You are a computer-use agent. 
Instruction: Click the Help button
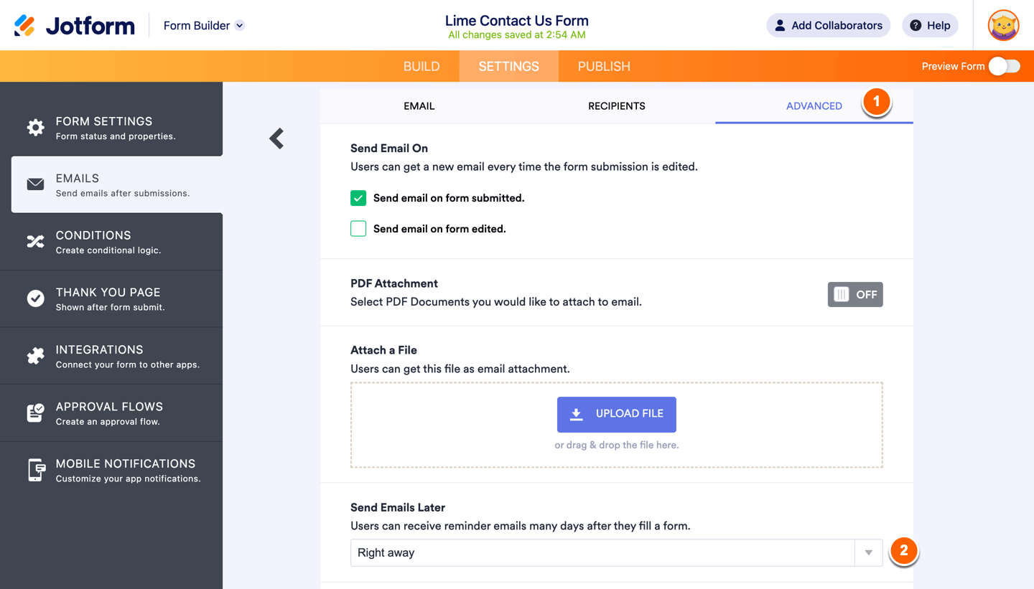930,26
